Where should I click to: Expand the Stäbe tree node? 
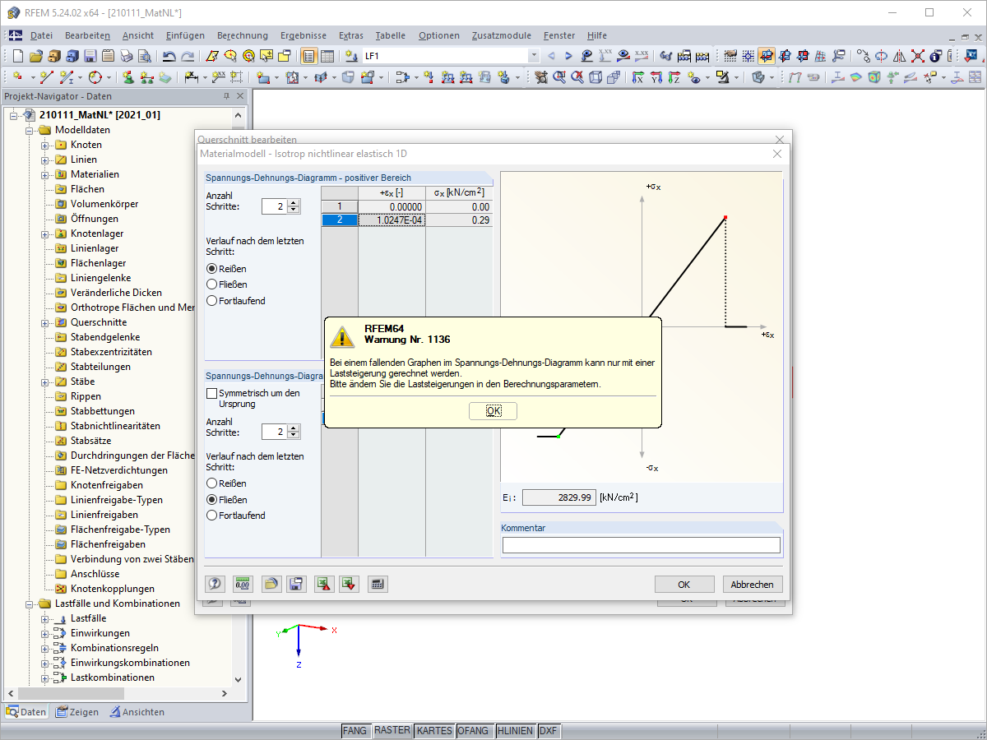(45, 382)
